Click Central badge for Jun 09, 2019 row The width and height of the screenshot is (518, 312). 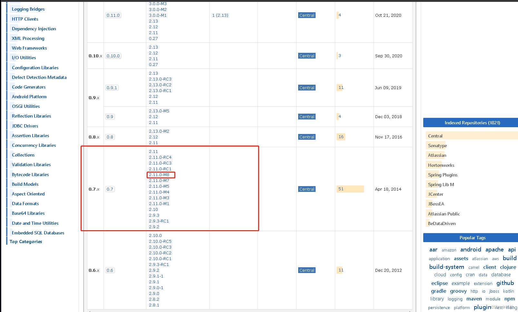coord(307,88)
